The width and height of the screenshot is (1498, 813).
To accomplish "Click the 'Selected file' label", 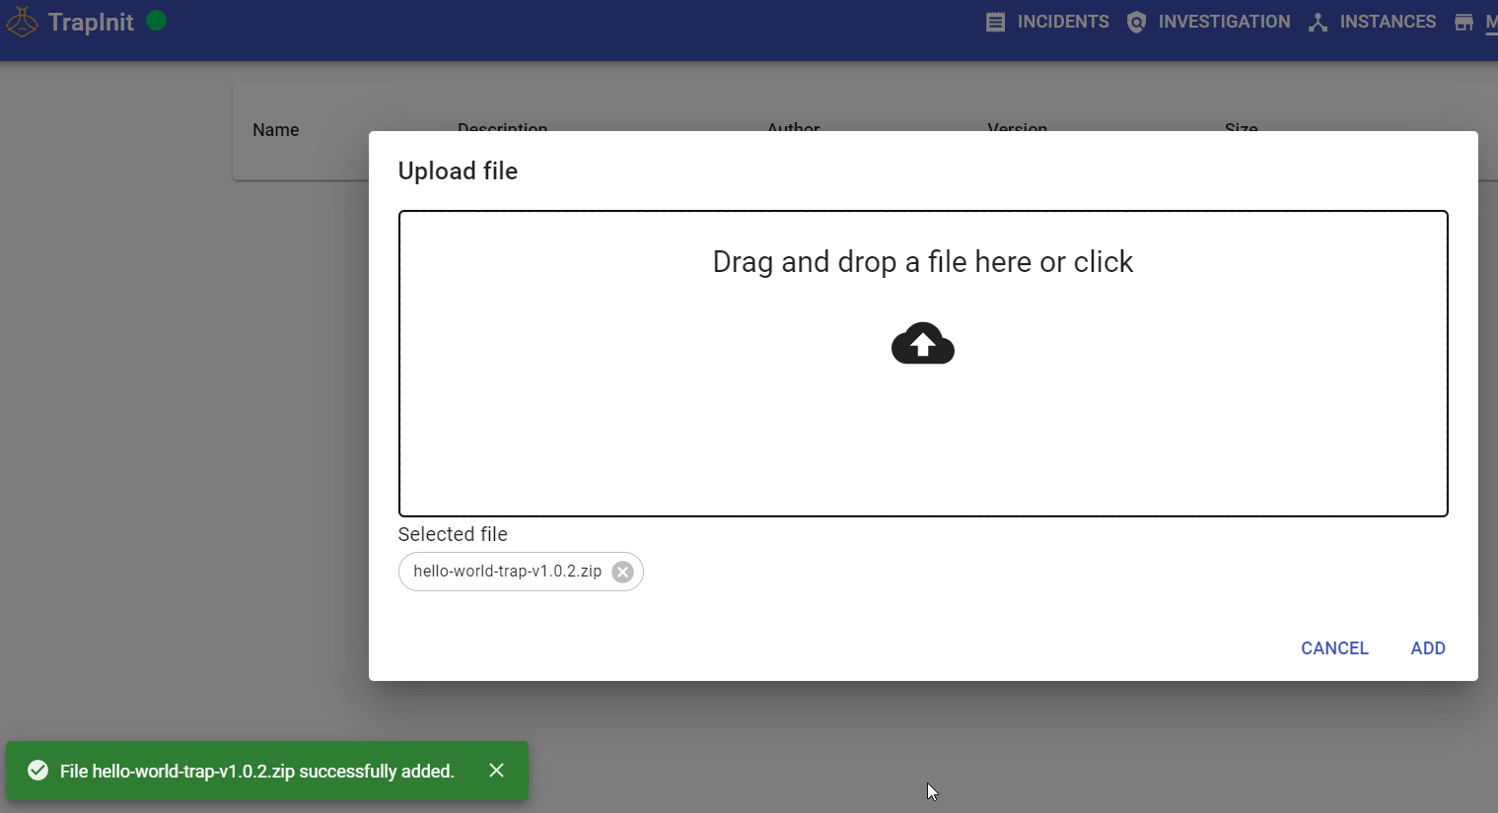I will (x=453, y=534).
